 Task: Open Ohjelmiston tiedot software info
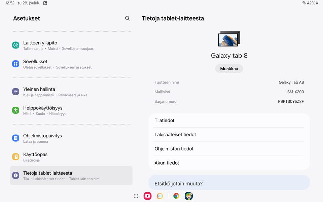(229, 149)
